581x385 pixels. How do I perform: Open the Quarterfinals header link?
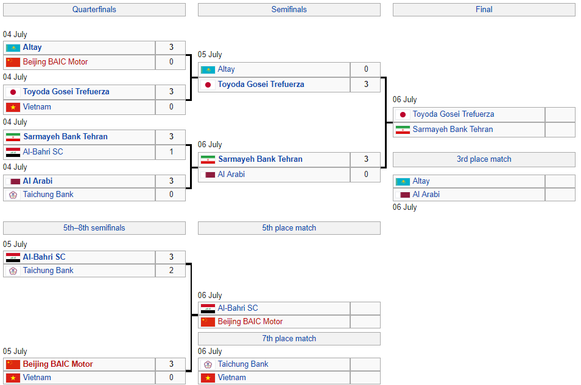[x=94, y=10]
